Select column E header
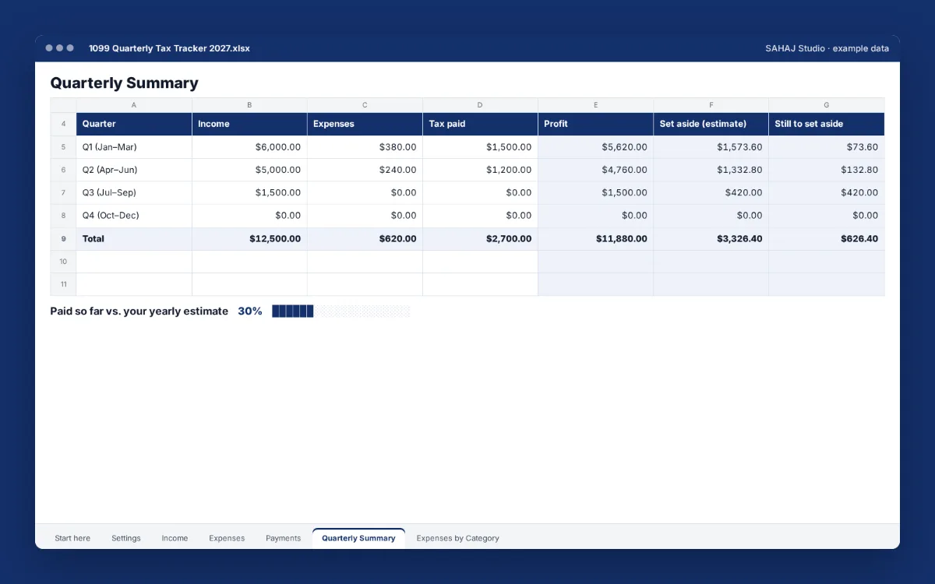 [x=595, y=105]
